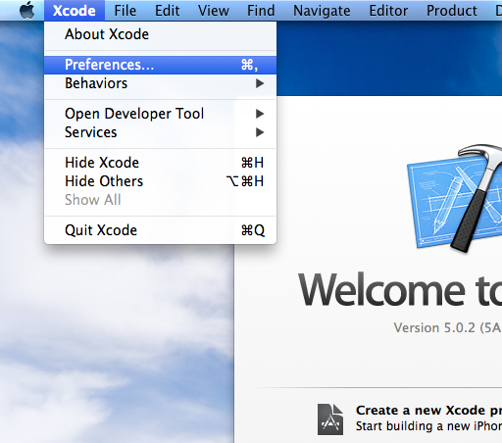This screenshot has height=443, width=502.
Task: Expand the Behaviors submenu
Action: (160, 83)
